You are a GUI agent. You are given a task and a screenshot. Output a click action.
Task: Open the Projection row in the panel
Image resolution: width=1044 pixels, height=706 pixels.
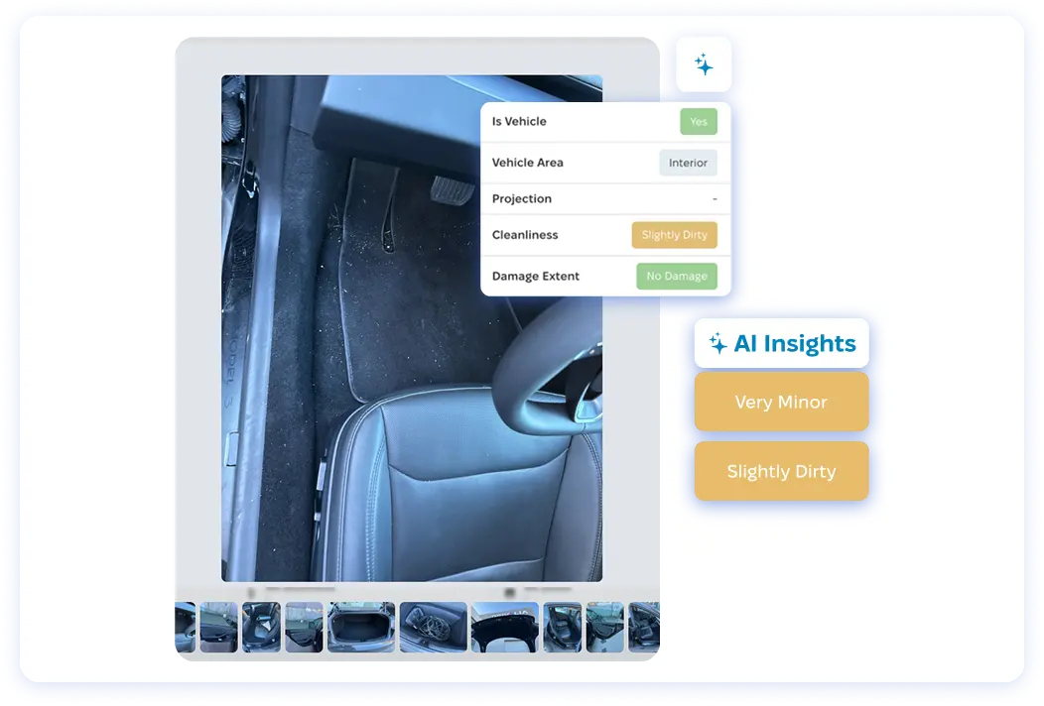pos(604,199)
